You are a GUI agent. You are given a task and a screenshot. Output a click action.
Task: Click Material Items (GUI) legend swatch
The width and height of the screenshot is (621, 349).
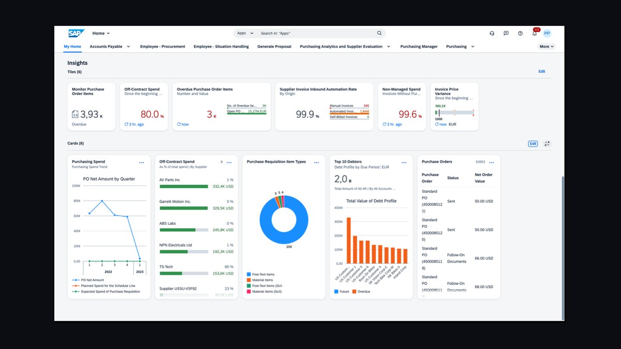coord(249,292)
